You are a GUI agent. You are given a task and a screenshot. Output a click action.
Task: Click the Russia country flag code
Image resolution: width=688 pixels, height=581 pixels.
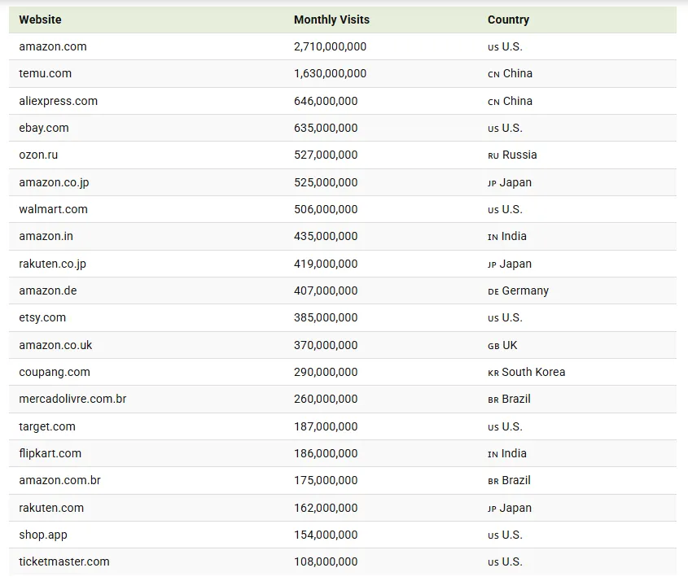pyautogui.click(x=493, y=155)
